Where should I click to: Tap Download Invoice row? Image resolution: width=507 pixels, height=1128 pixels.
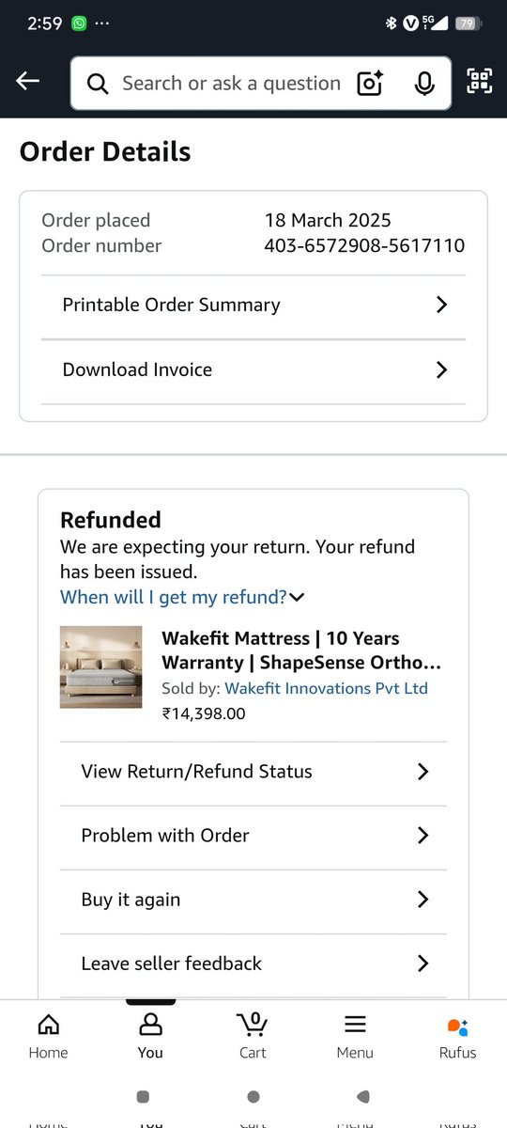click(x=253, y=370)
